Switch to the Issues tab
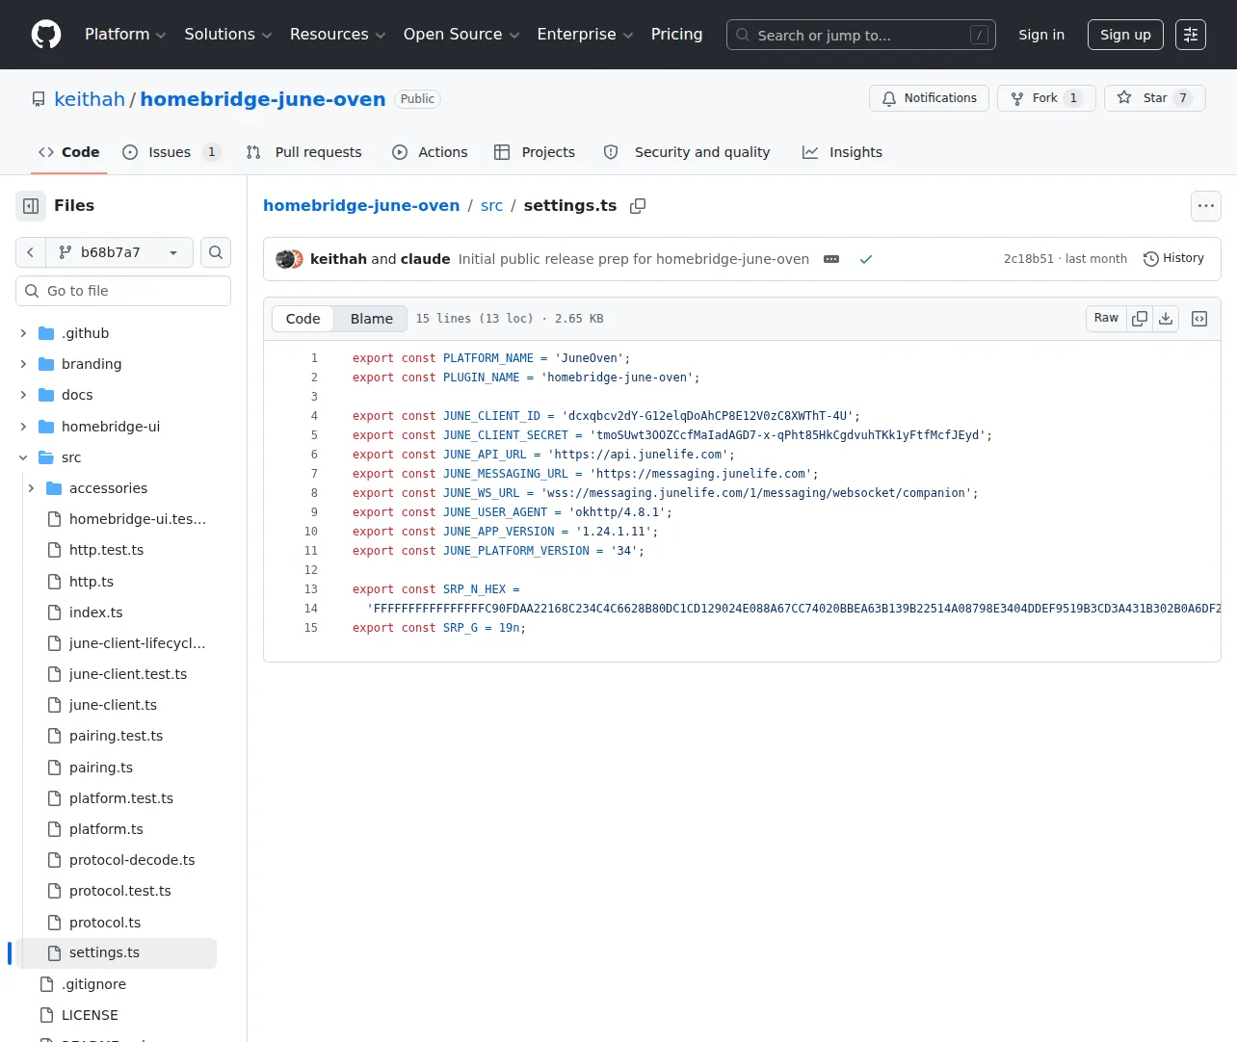The height and width of the screenshot is (1042, 1237). coord(171,152)
